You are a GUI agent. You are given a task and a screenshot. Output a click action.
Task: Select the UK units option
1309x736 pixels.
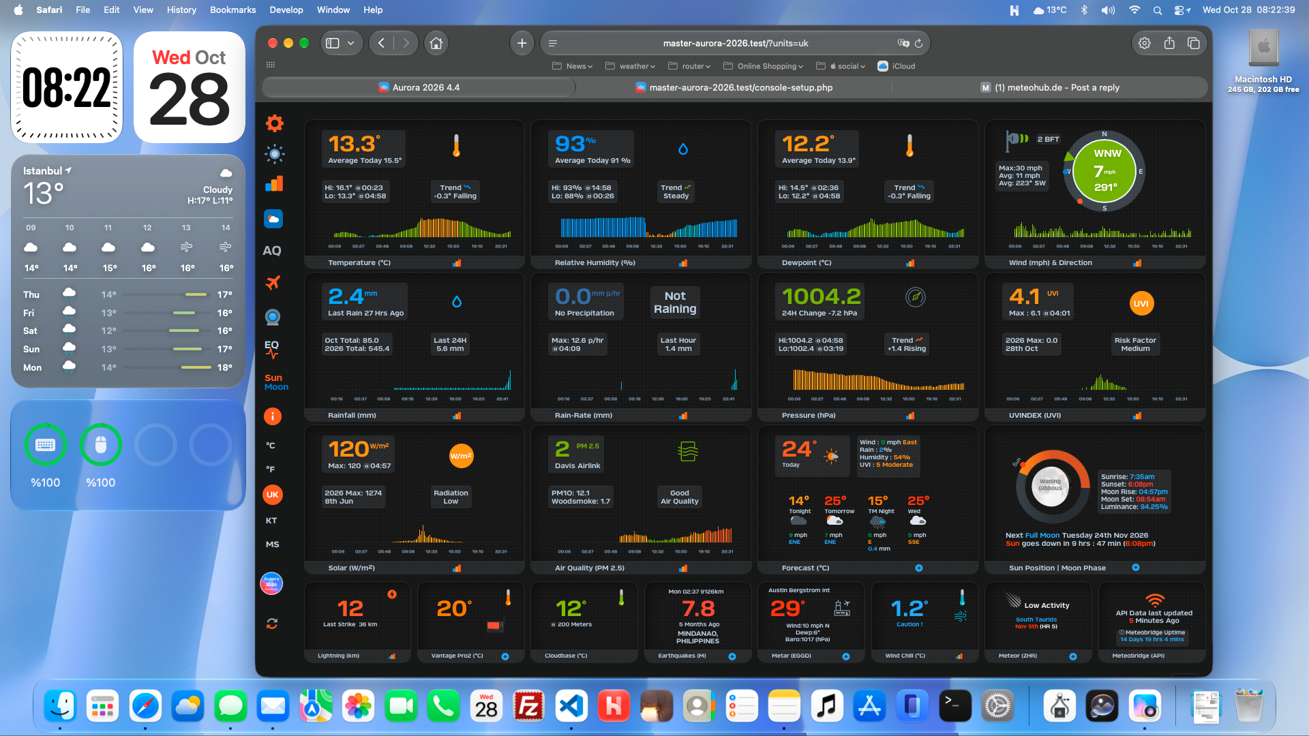(272, 495)
